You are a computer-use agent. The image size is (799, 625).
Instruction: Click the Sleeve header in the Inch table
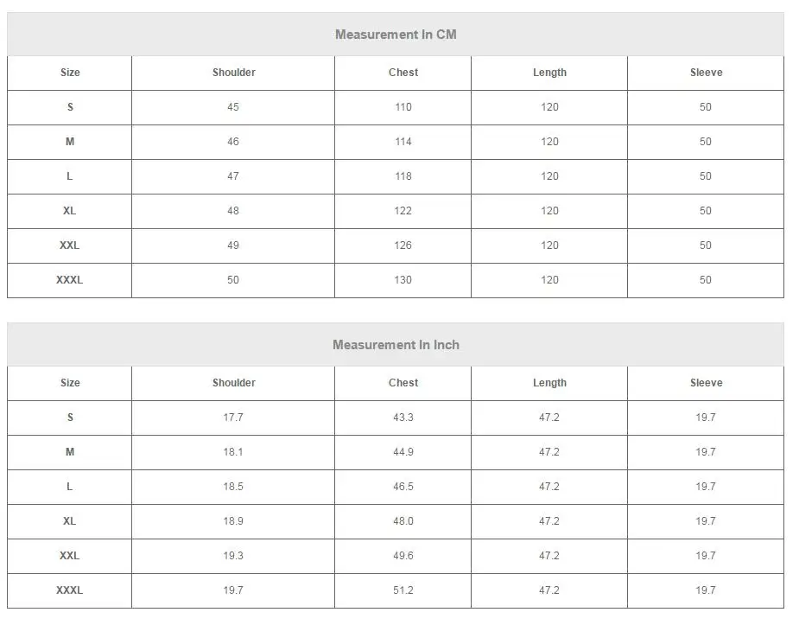706,383
